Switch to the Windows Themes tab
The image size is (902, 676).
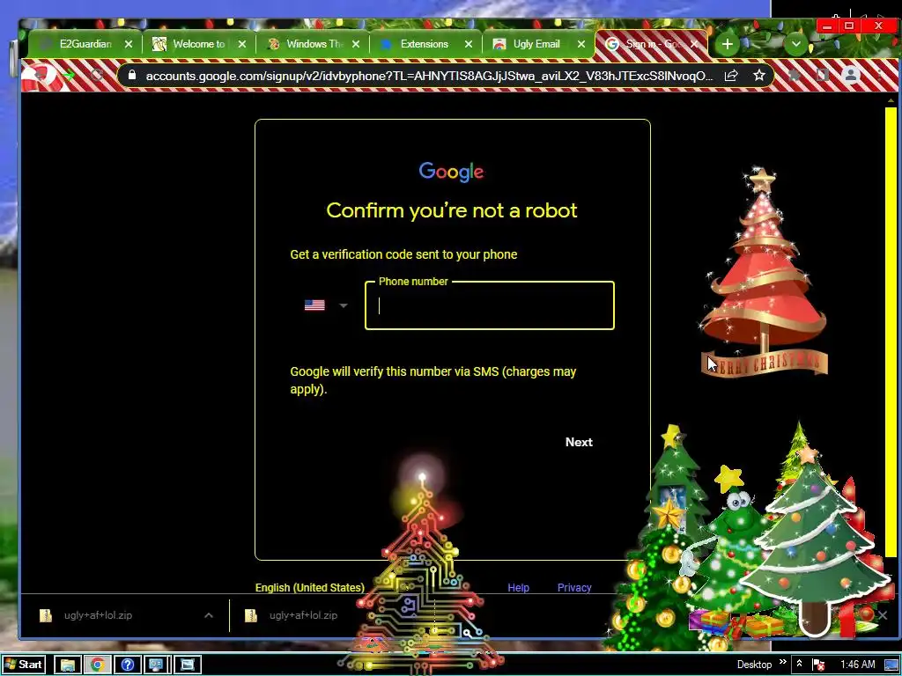coord(313,44)
